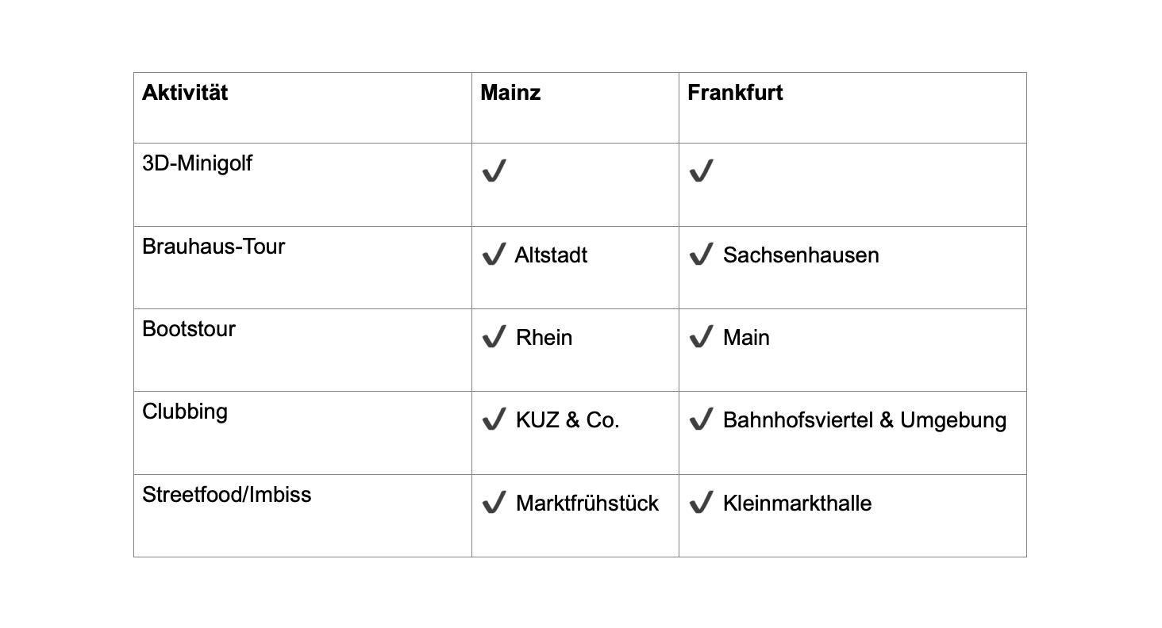Select the 3D-Minigolf row label
Image resolution: width=1162 pixels, height=628 pixels.
tap(197, 163)
